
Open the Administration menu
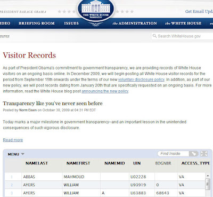pyautogui.click(x=135, y=23)
